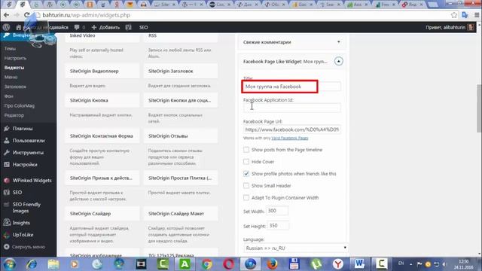Viewport: 482px width, 271px height.
Task: Click Facebook Application Id field
Action: tap(291, 108)
